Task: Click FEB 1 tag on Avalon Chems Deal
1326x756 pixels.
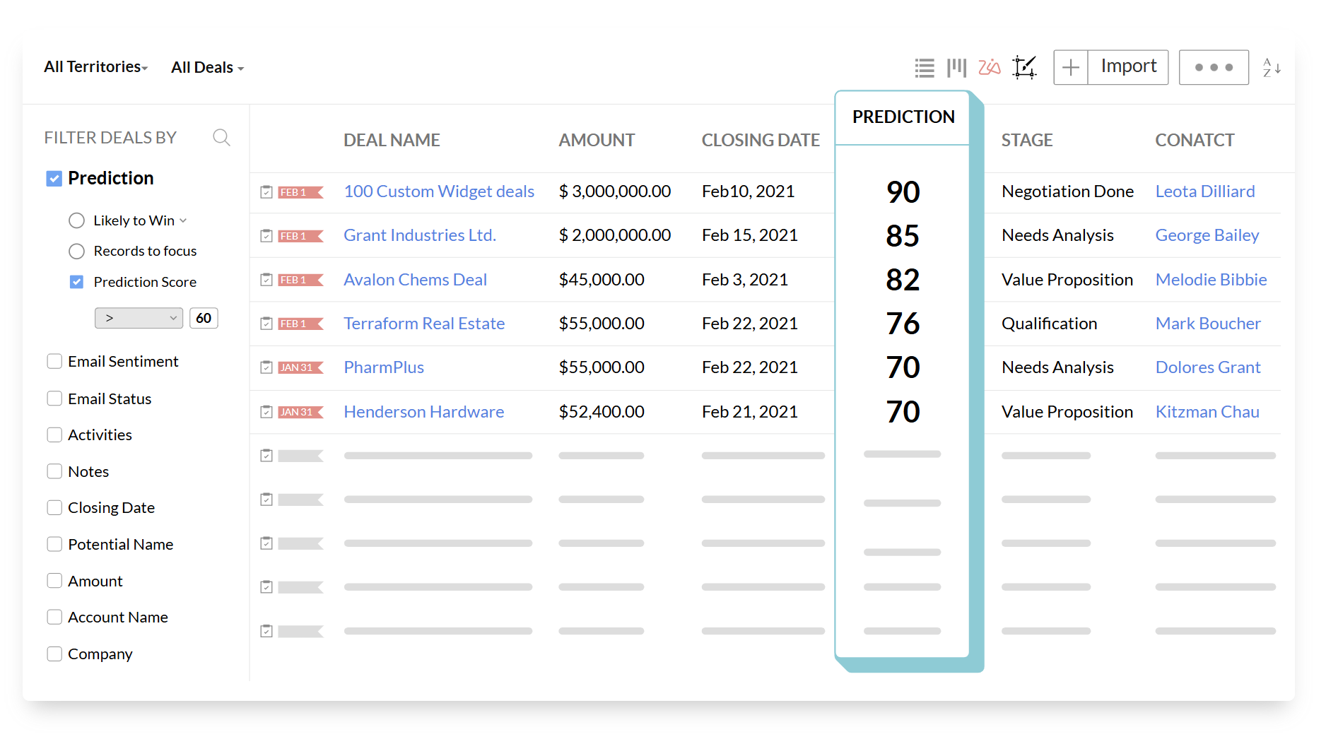Action: pyautogui.click(x=300, y=280)
